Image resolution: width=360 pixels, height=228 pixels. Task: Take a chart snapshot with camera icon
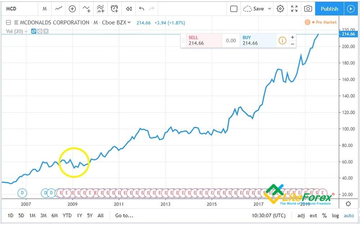click(308, 8)
